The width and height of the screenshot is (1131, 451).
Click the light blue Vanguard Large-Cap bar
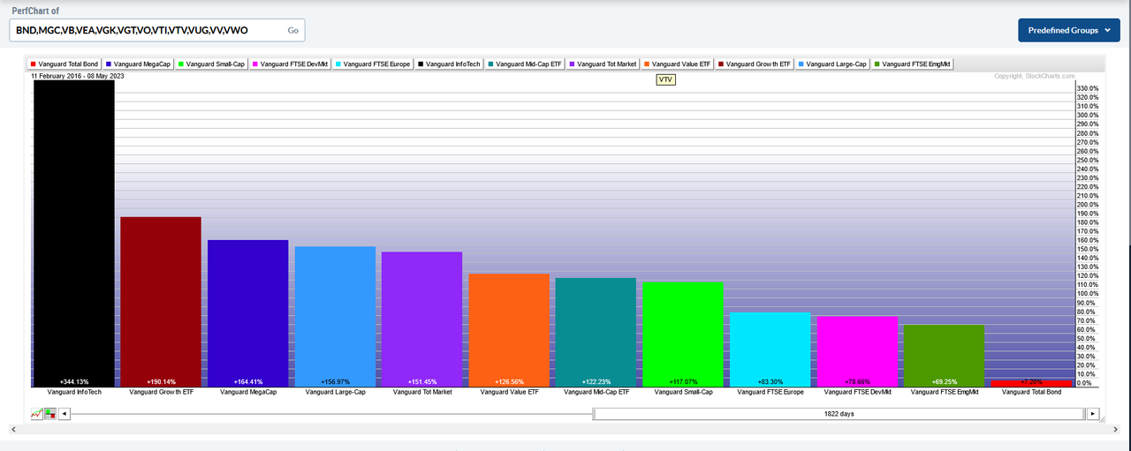tap(335, 316)
